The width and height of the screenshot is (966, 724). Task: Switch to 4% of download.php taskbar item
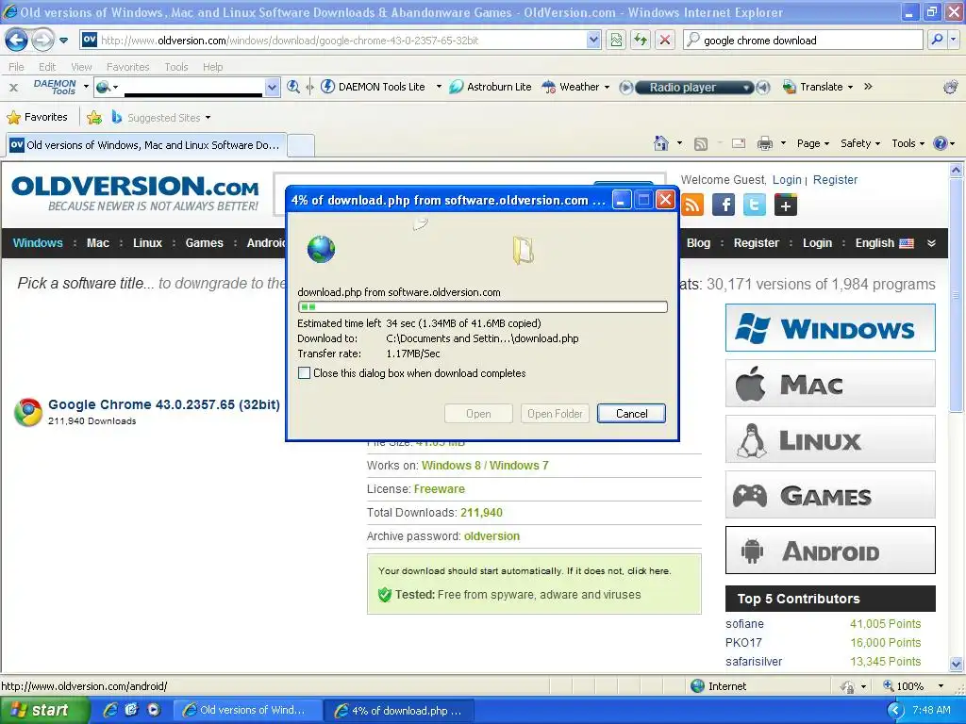coord(399,711)
